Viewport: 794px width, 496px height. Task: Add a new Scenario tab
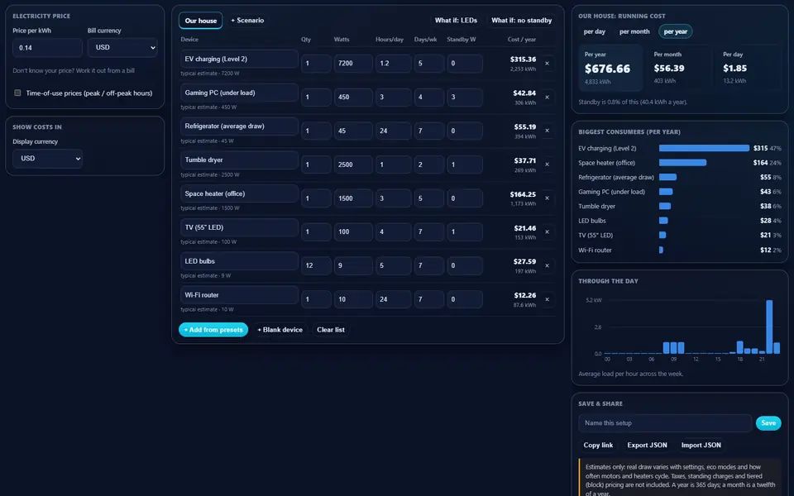point(247,21)
